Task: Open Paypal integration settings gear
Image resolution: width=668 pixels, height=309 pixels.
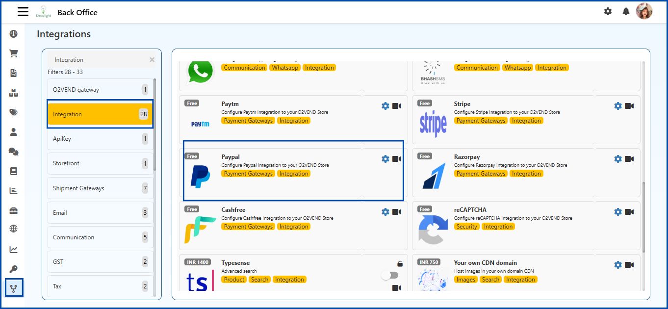Action: (x=385, y=158)
